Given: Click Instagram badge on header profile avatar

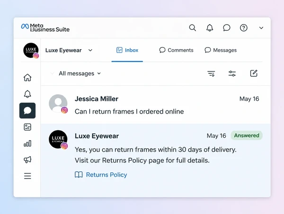Looking at the screenshot, I should coord(36,56).
